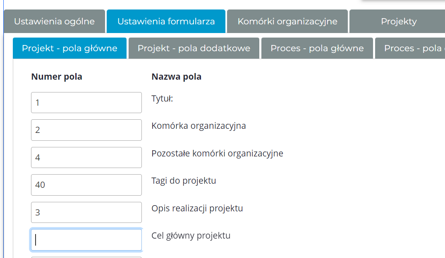The height and width of the screenshot is (258, 445).
Task: Select Projekt - pola główne subtab
Action: (69, 48)
